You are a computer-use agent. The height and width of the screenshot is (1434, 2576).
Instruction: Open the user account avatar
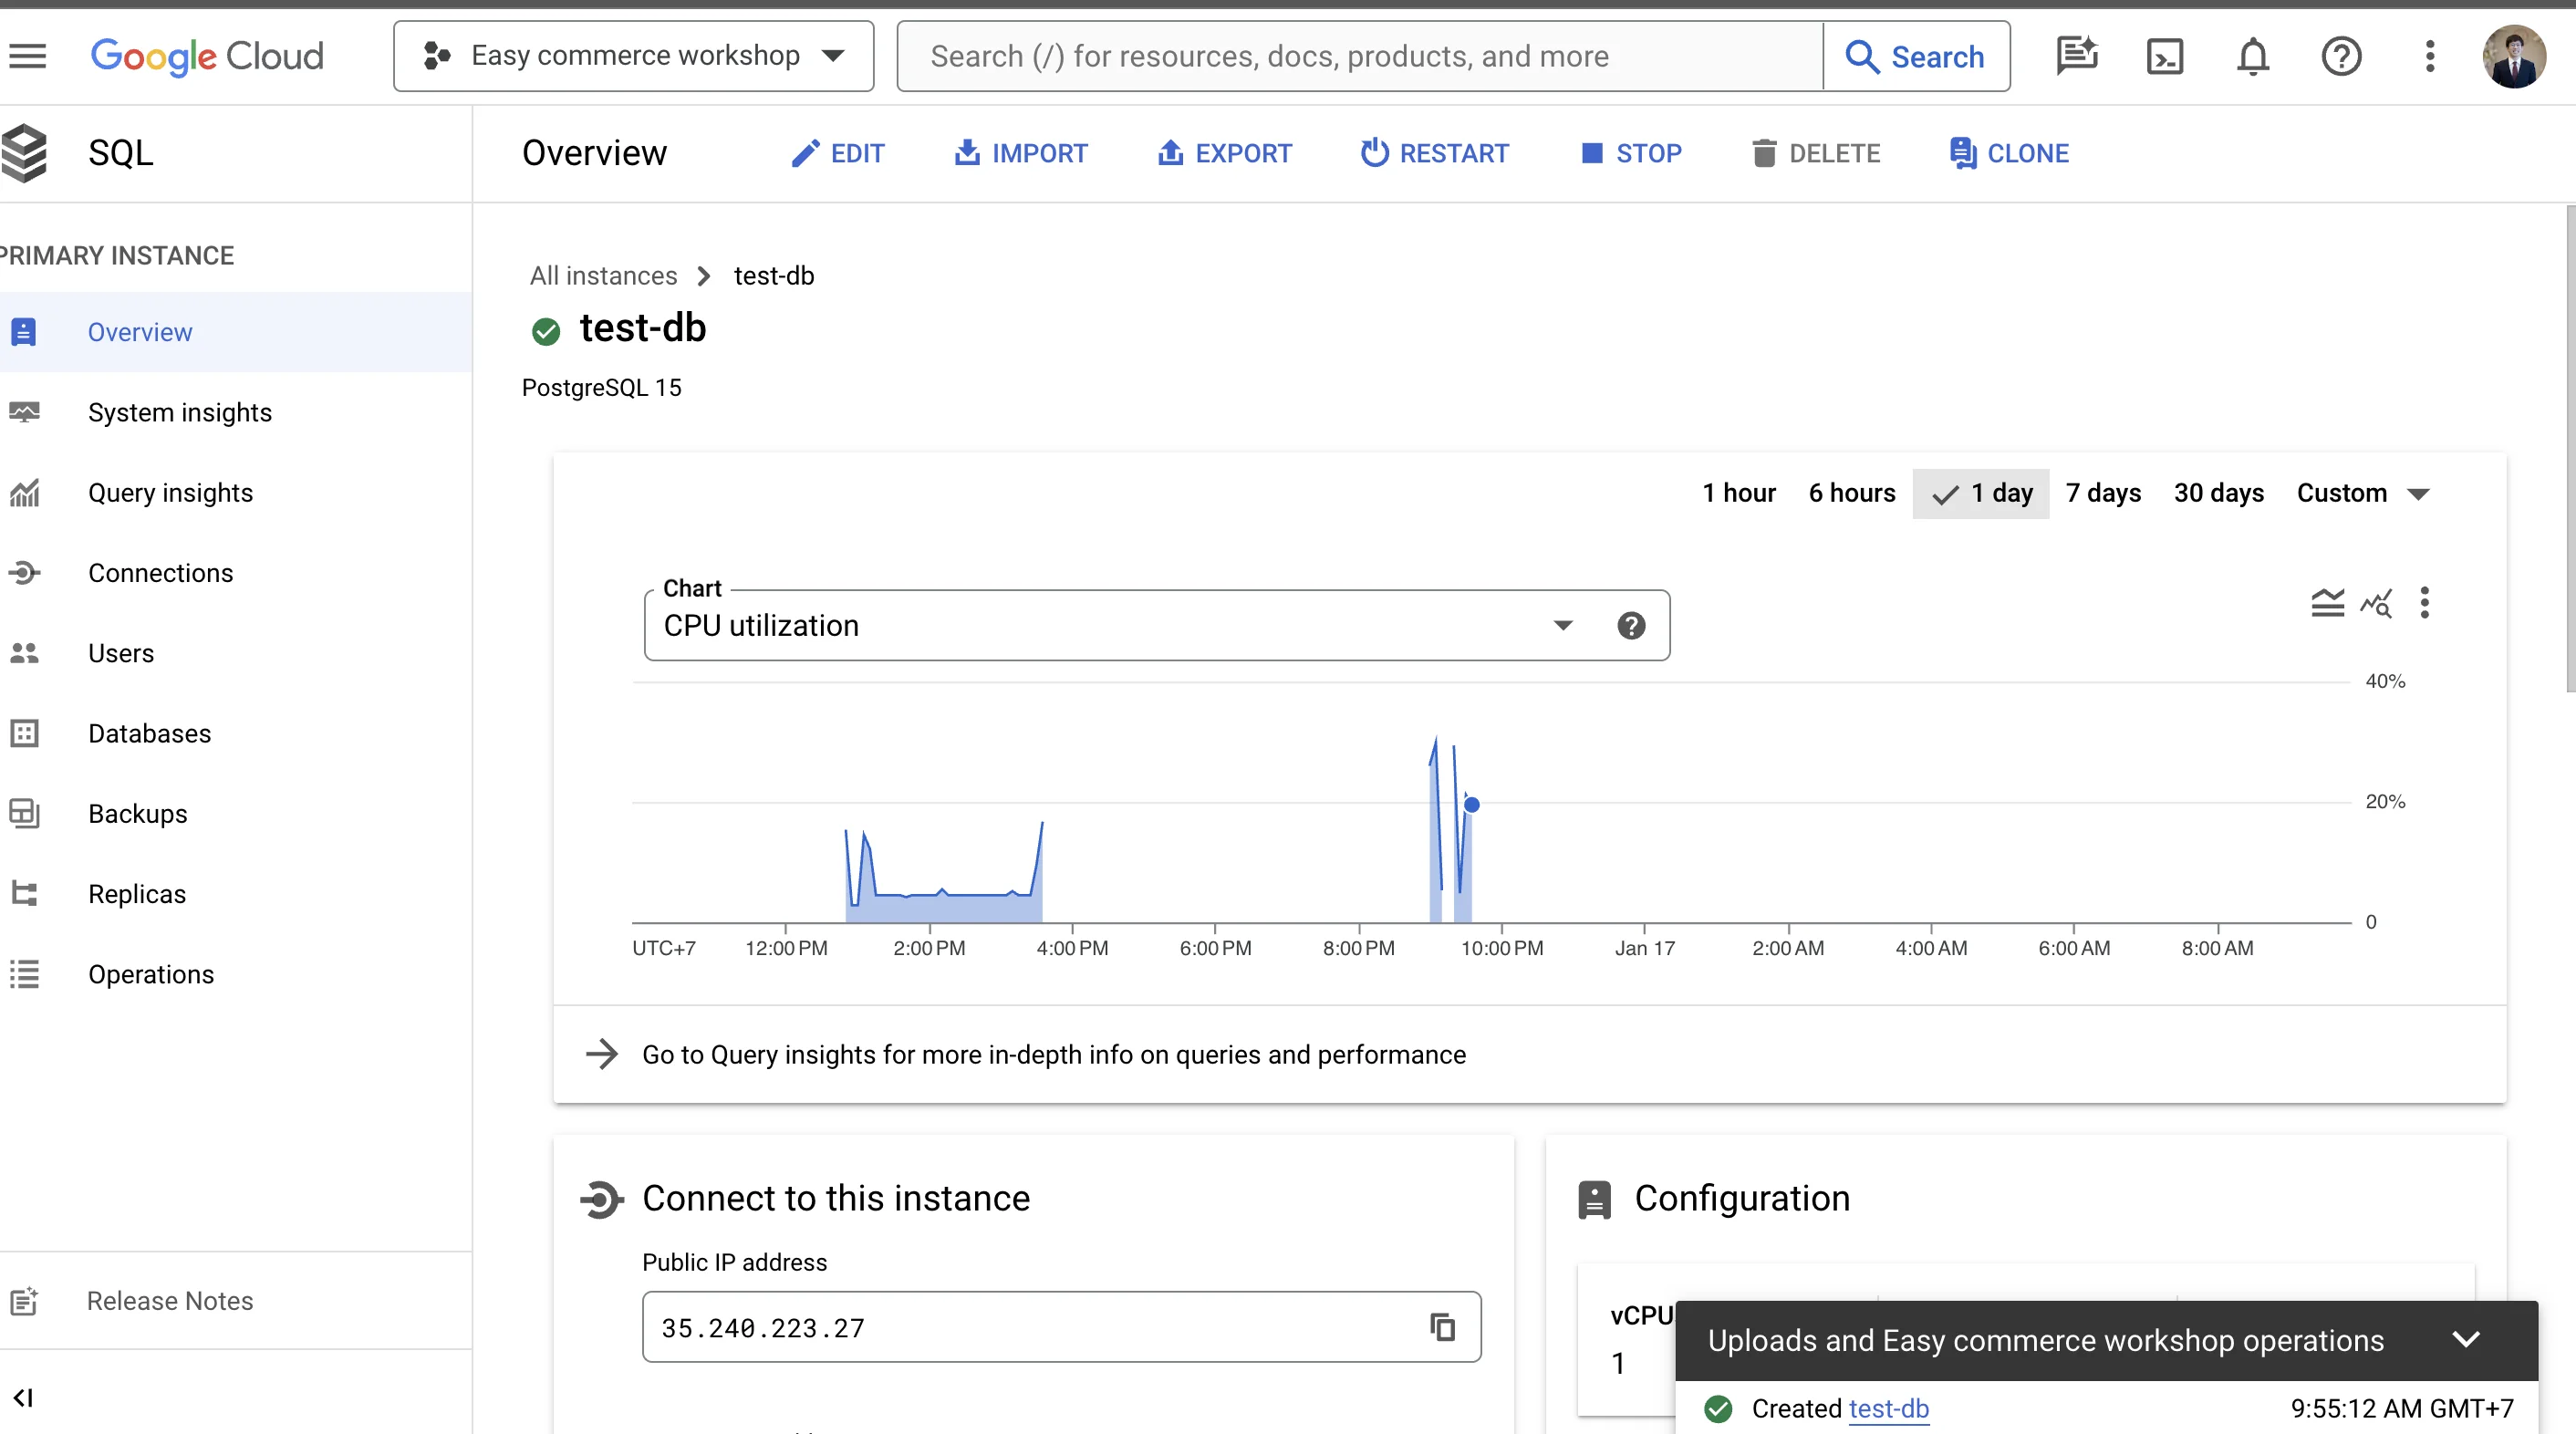pyautogui.click(x=2514, y=56)
